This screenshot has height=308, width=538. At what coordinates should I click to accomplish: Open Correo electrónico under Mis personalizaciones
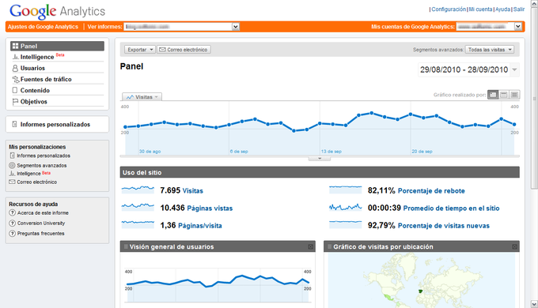[37, 182]
